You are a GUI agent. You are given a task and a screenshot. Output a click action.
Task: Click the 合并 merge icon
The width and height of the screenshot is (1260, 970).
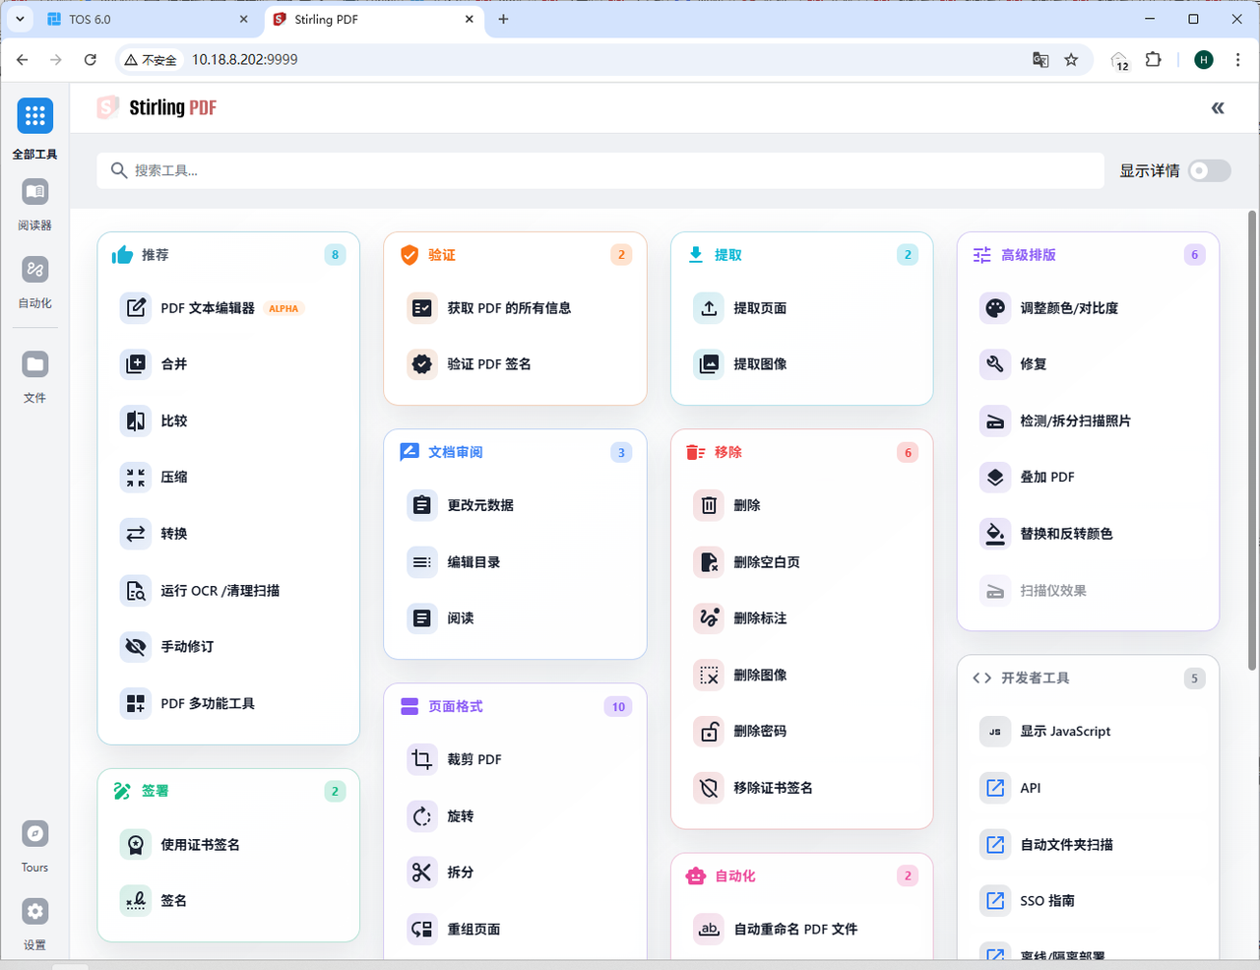(136, 364)
